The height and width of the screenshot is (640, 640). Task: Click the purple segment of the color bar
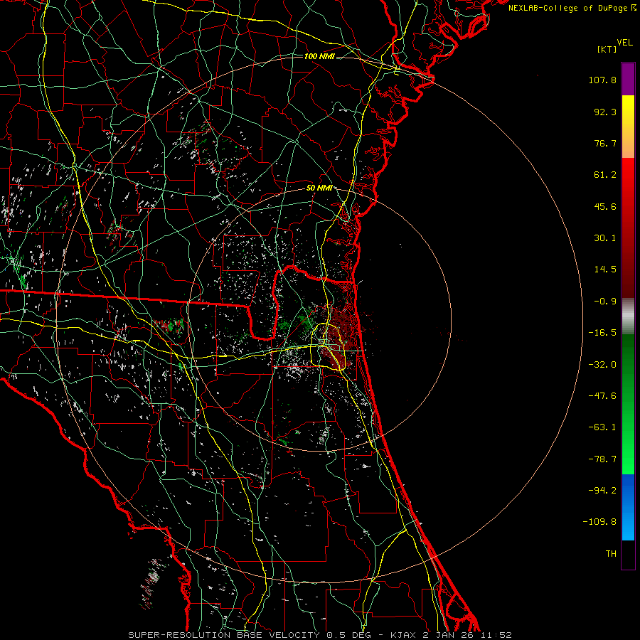[x=628, y=79]
